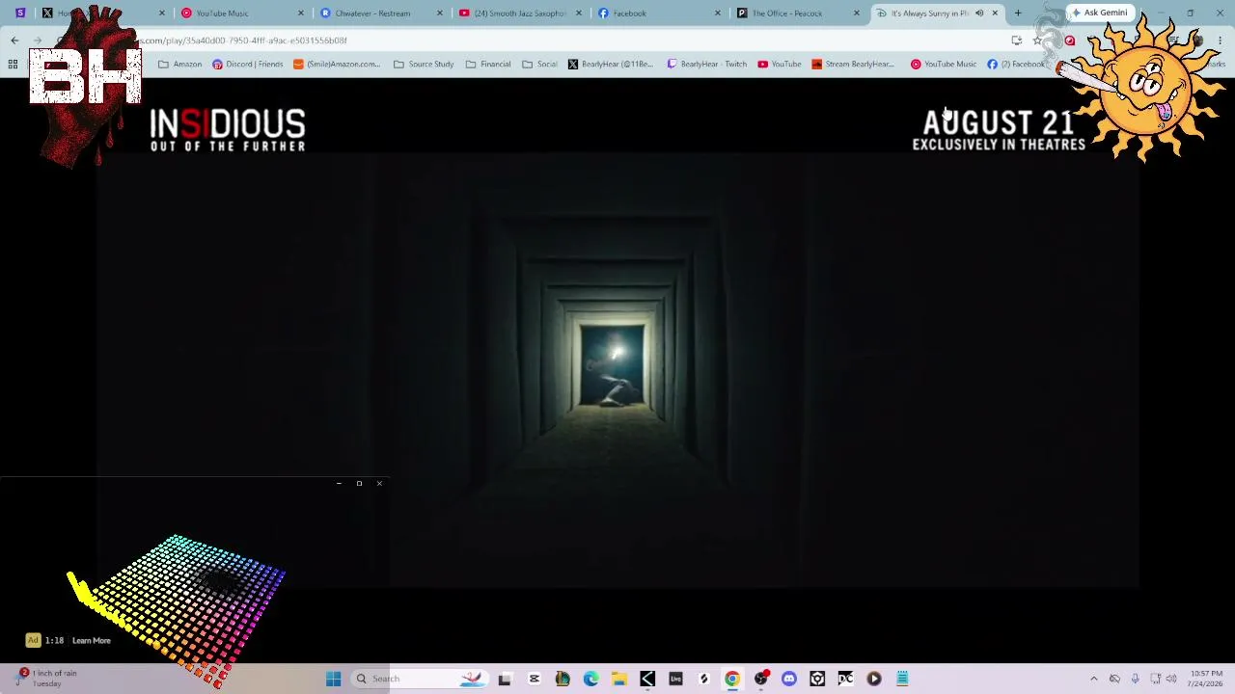Open the Smile Amazon.com bookmark
This screenshot has height=694, width=1235.
click(337, 65)
